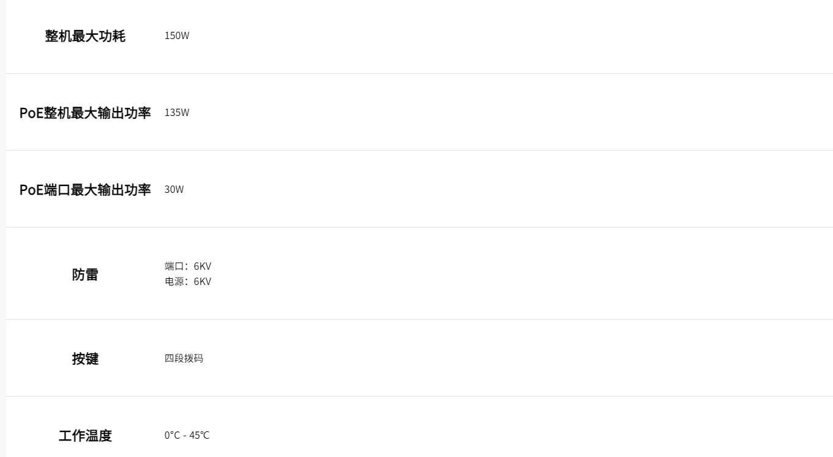Click empty area right of 四段拨码
833x457 pixels.
coord(519,358)
